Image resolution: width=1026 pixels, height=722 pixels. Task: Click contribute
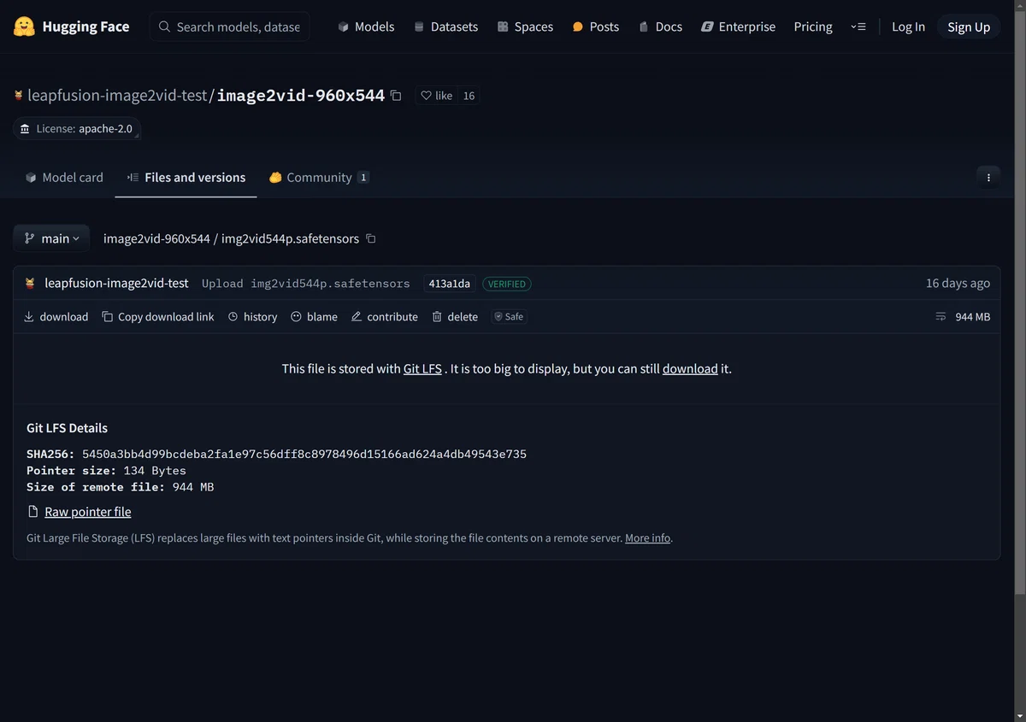click(385, 316)
